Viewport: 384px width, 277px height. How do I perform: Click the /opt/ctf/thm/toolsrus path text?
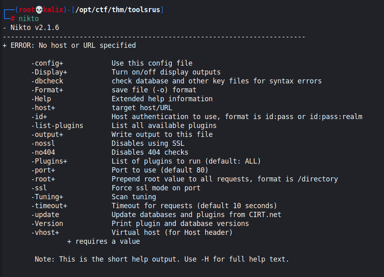tap(118, 10)
